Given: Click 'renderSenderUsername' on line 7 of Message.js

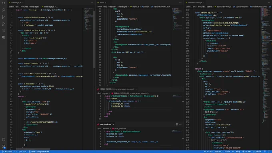Looking at the screenshot, I should (35, 18).
